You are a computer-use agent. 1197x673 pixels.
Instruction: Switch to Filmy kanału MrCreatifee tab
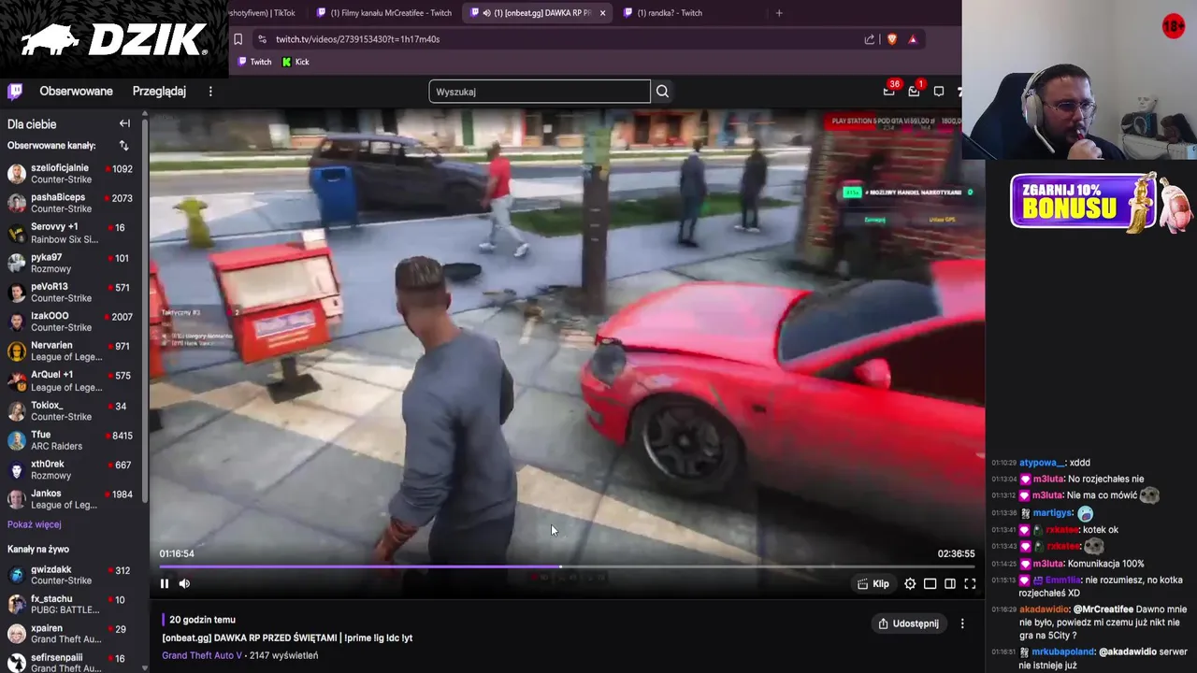384,13
